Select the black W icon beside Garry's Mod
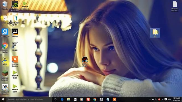Viewport: 182px width, 102px height. [15, 33]
